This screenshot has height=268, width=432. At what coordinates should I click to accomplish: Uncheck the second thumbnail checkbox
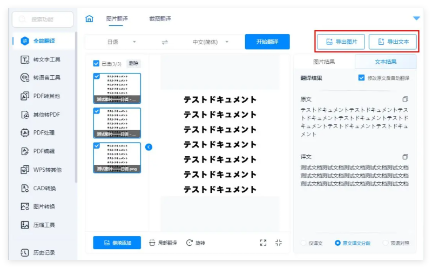[97, 111]
